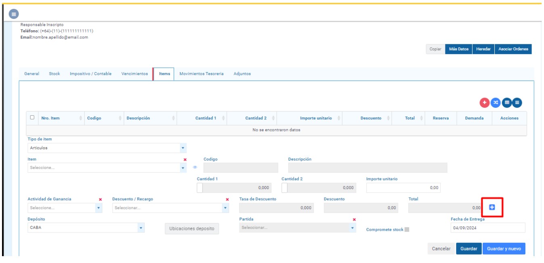
Task: Sort table by Descuento column arrows
Action: point(388,118)
